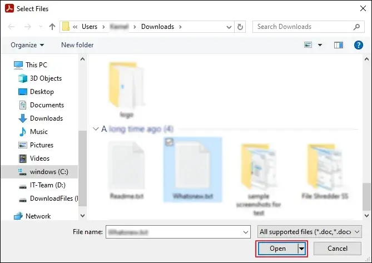The height and width of the screenshot is (263, 372).
Task: Select the sample screenshots for test folder
Action: [259, 179]
